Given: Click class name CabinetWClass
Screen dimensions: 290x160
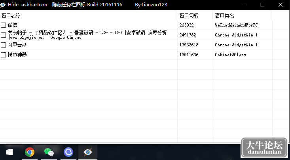Looking at the screenshot, I should (x=230, y=55).
